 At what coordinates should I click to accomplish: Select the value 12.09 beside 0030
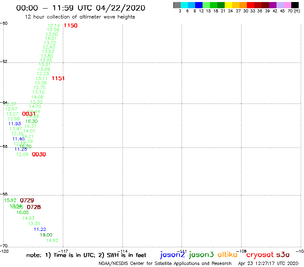click(22, 154)
